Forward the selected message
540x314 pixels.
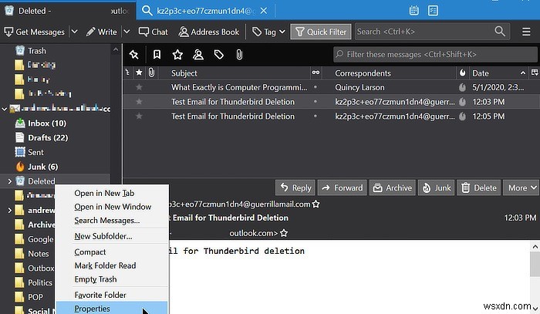pyautogui.click(x=342, y=187)
